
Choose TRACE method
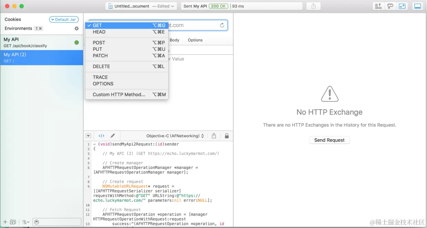127,77
